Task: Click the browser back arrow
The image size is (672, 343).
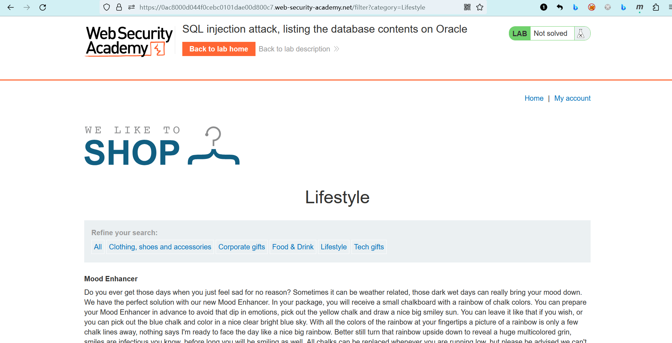Action: tap(11, 7)
